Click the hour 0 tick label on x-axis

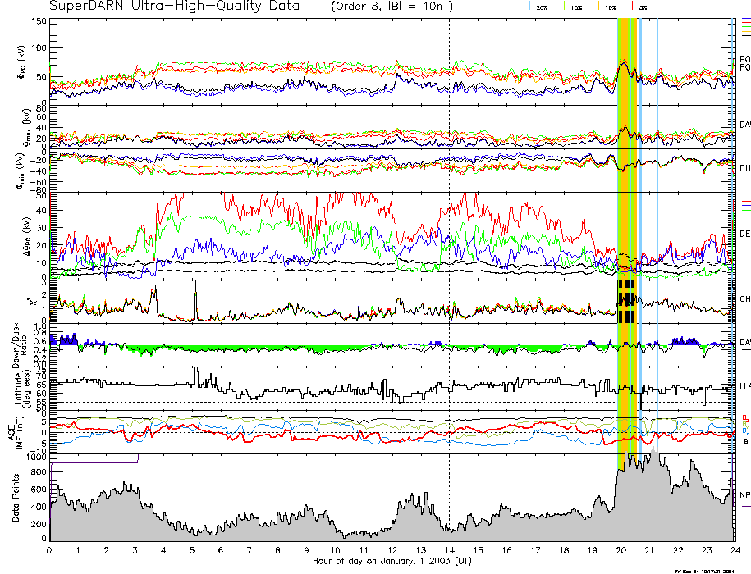50,550
